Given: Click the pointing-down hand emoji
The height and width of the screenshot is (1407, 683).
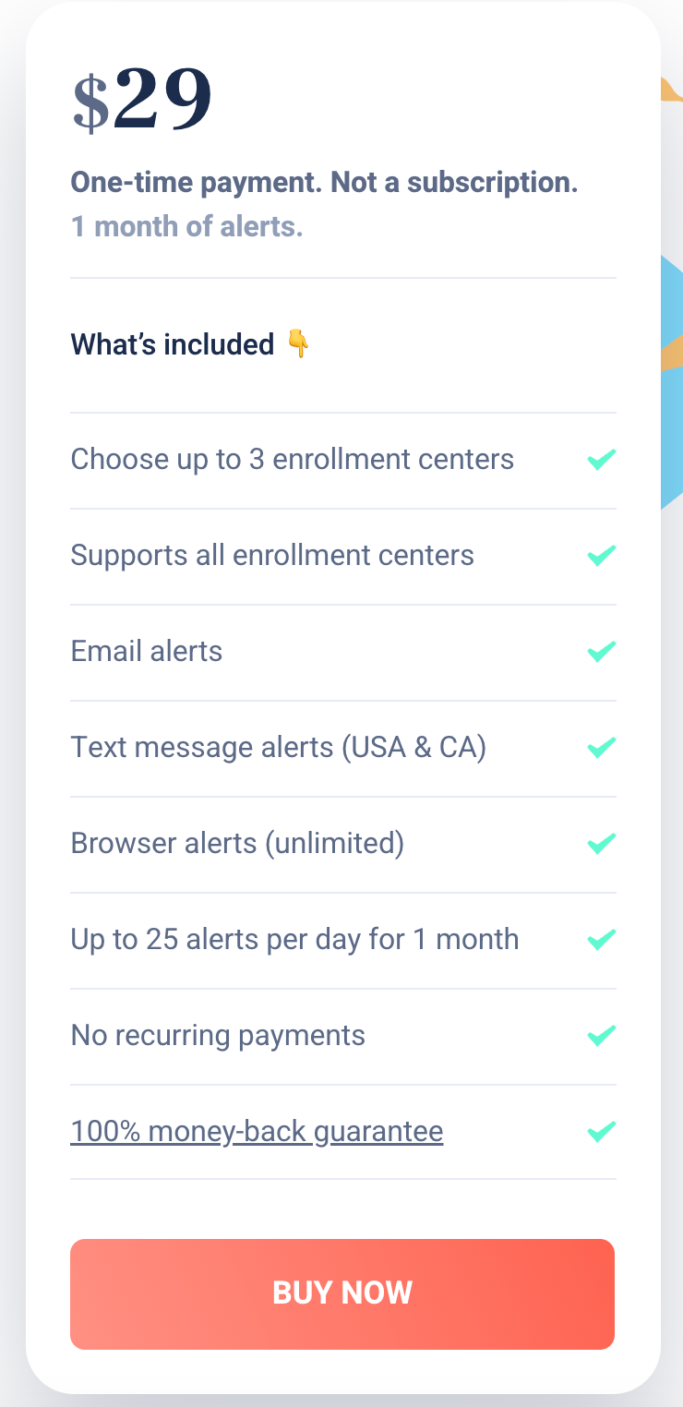Looking at the screenshot, I should [297, 344].
